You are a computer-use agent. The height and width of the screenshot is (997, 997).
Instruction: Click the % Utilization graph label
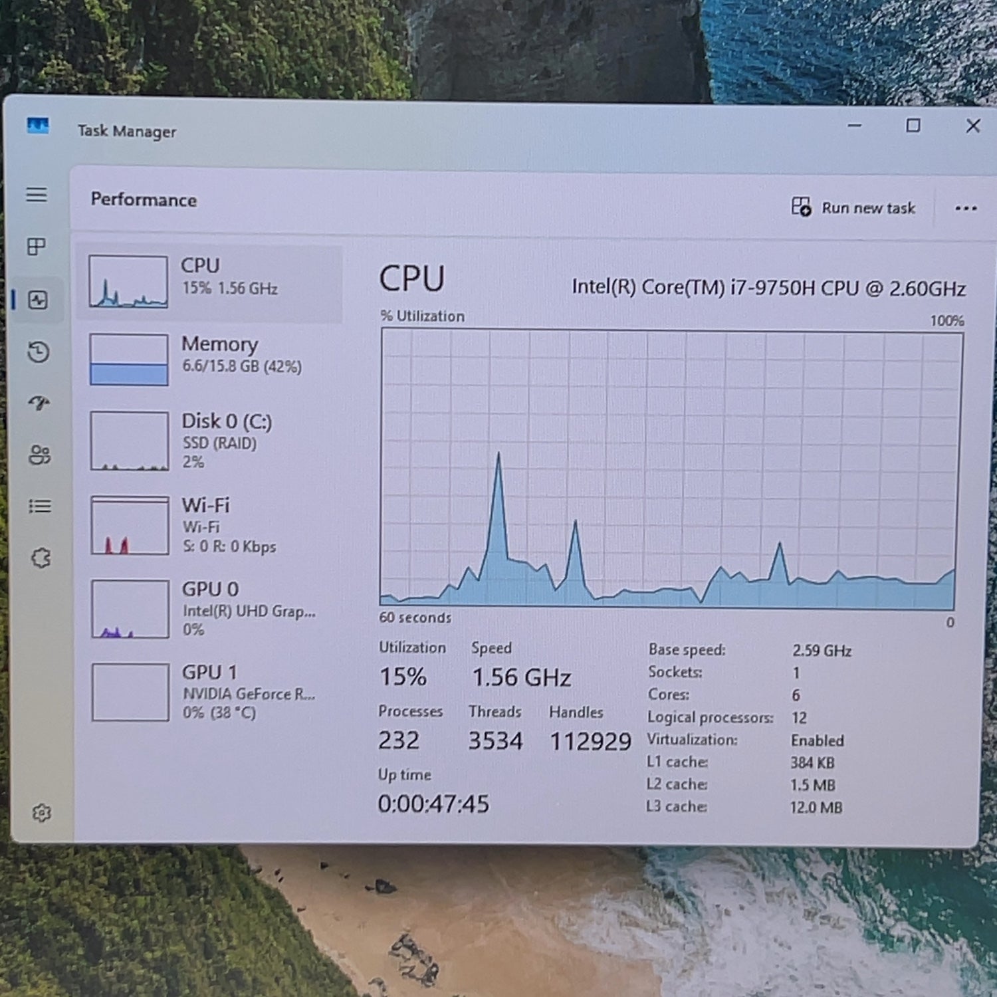click(423, 316)
